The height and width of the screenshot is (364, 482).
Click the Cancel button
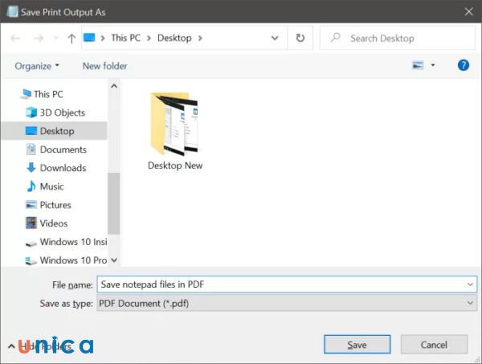pos(434,345)
